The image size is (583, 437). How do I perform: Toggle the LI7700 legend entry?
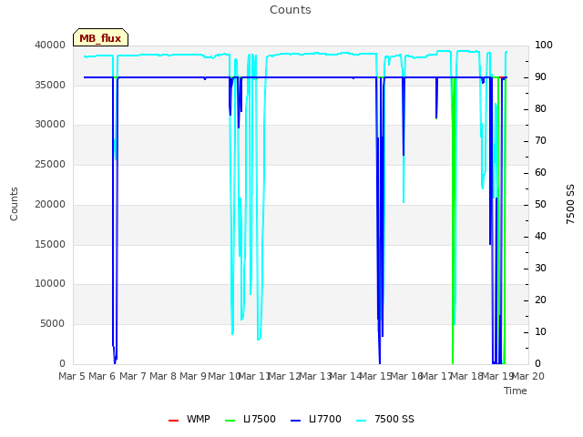tap(316, 420)
